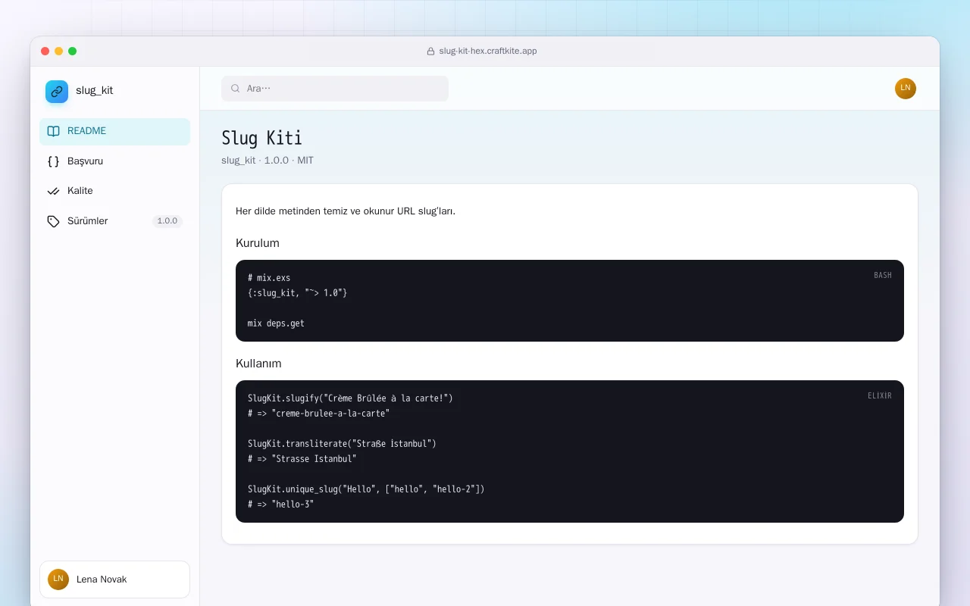Screen dimensions: 970x606
Task: Select the Kurulum heading
Action: (258, 243)
